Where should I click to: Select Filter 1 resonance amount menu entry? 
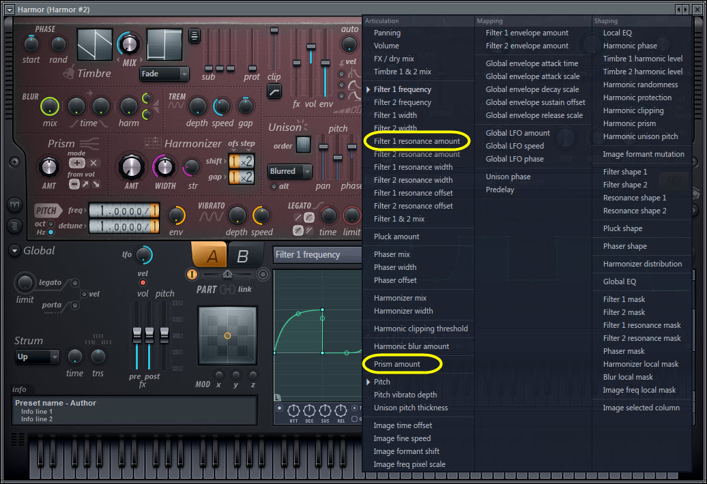(x=416, y=141)
